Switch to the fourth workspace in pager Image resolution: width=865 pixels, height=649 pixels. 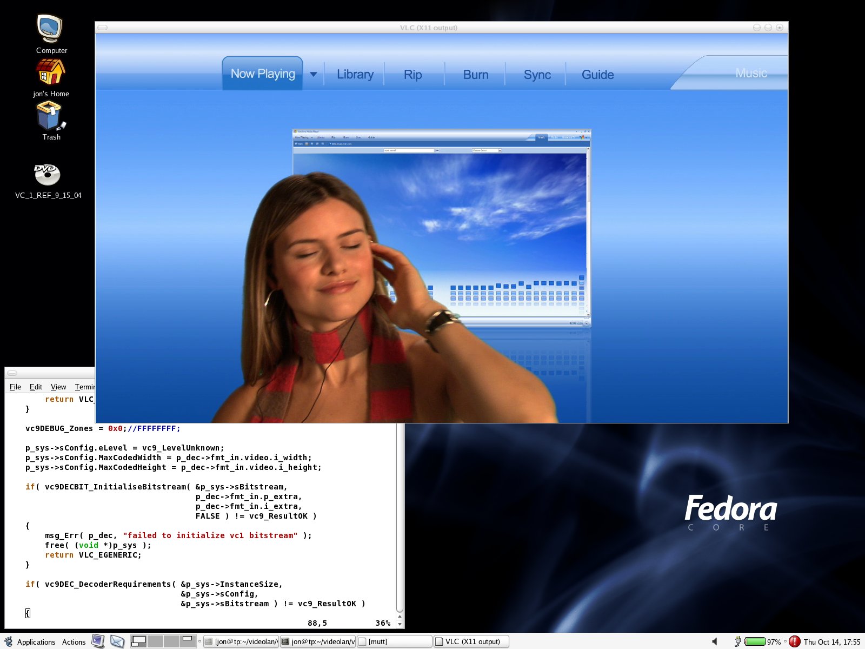(188, 641)
